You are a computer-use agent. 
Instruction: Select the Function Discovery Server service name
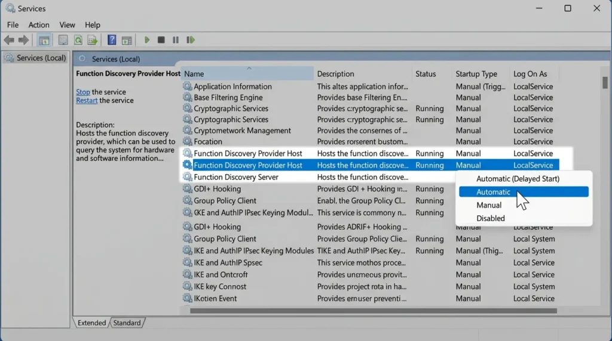235,177
